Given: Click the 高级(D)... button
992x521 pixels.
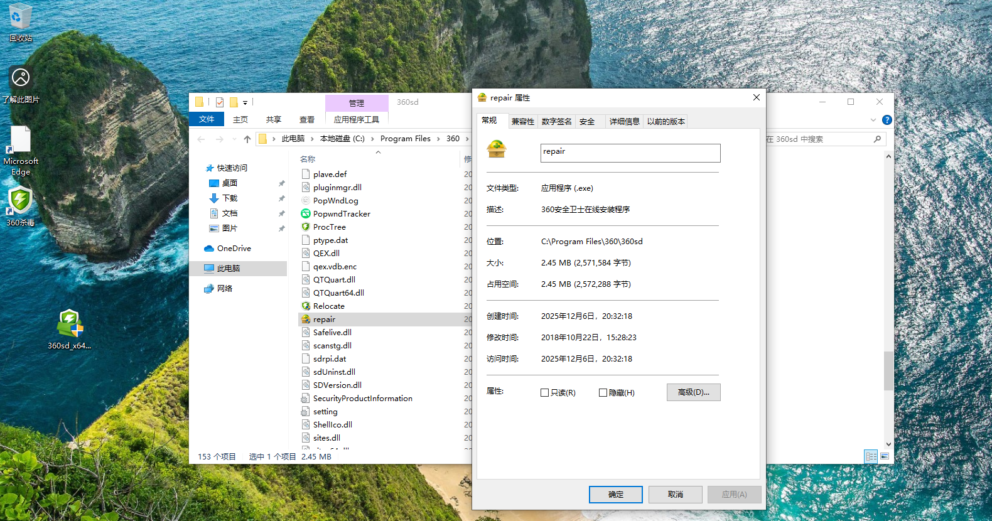Looking at the screenshot, I should (x=694, y=392).
